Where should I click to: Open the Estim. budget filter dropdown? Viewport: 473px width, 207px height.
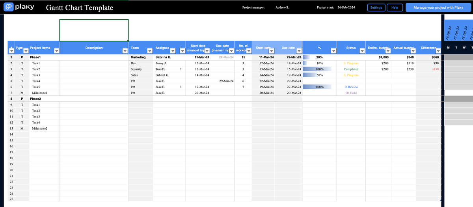point(388,51)
